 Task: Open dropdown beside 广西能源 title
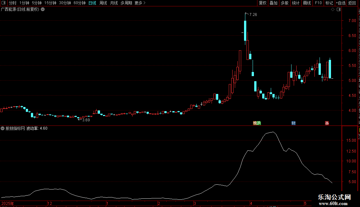click(x=43, y=10)
